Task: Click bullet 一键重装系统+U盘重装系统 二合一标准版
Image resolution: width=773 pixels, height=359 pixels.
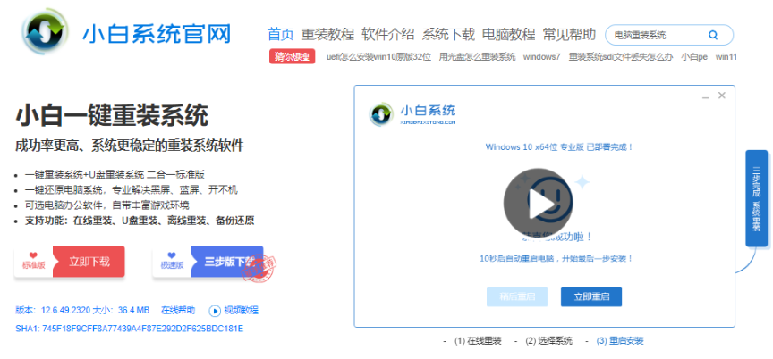Action: tap(115, 174)
